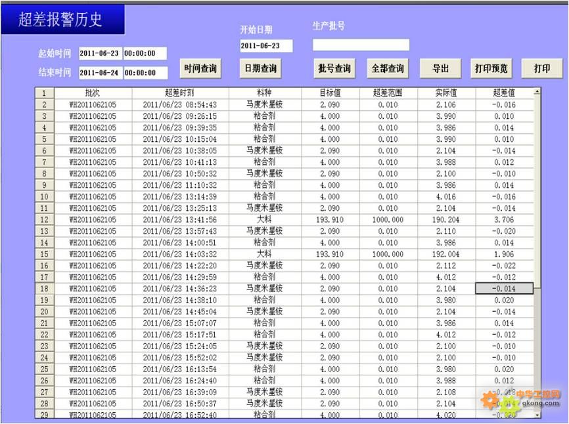Click the scrollbar up arrow of the table
This screenshot has height=424, width=569.
537,92
